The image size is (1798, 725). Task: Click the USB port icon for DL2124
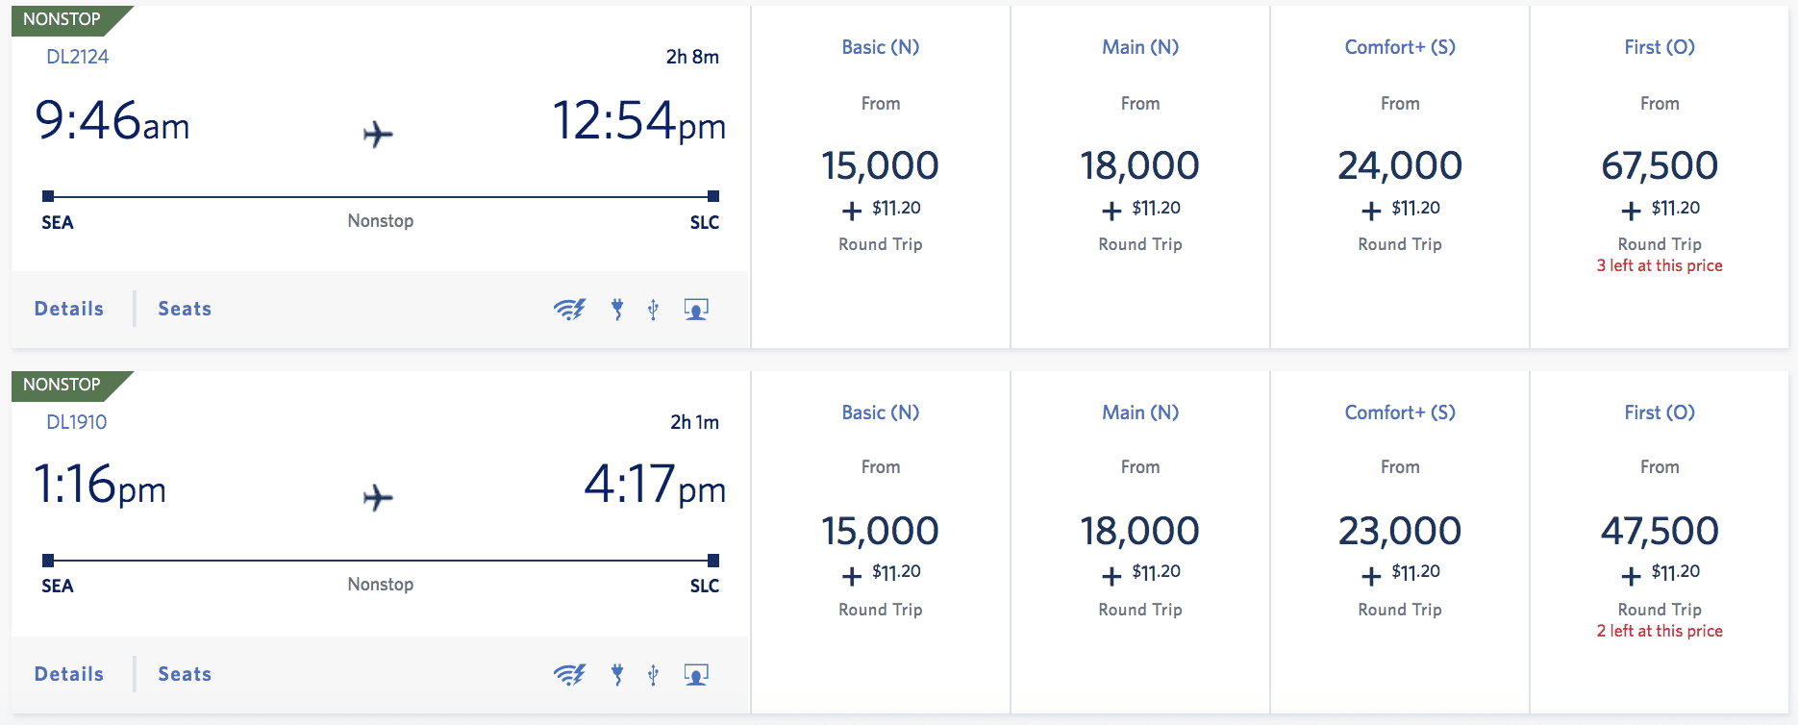[x=653, y=309]
